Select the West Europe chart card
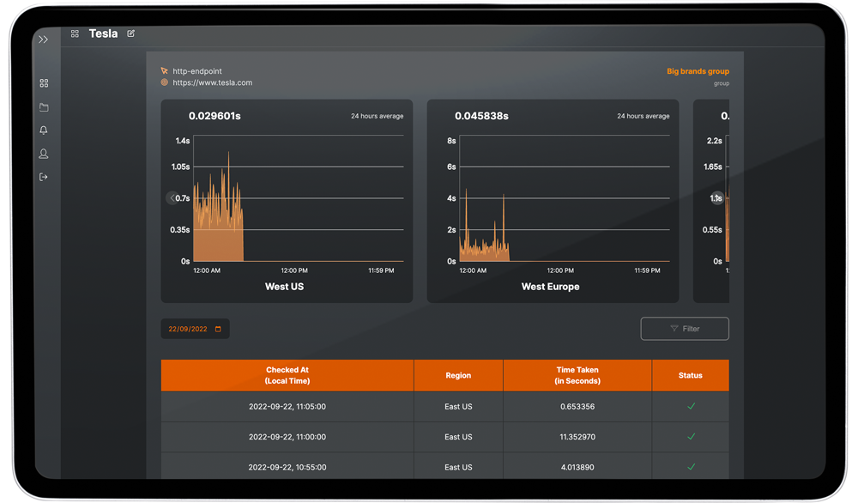Screen dimensions: 858x503 553,201
